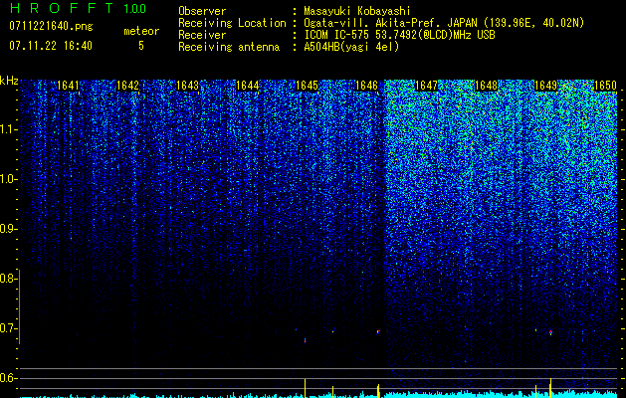Click the tall yellow spike below 1645
The height and width of the screenshot is (398, 626).
pos(305,388)
